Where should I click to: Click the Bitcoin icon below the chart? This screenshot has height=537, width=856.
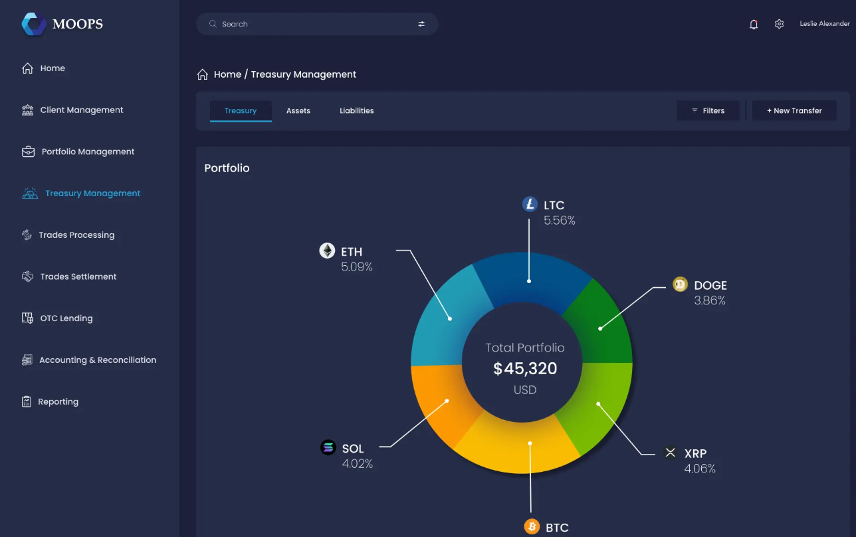click(532, 526)
